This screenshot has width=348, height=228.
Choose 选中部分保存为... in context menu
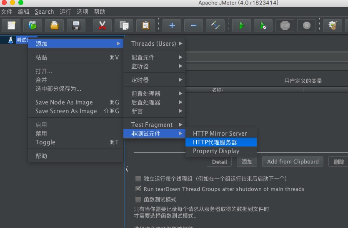[76, 89]
